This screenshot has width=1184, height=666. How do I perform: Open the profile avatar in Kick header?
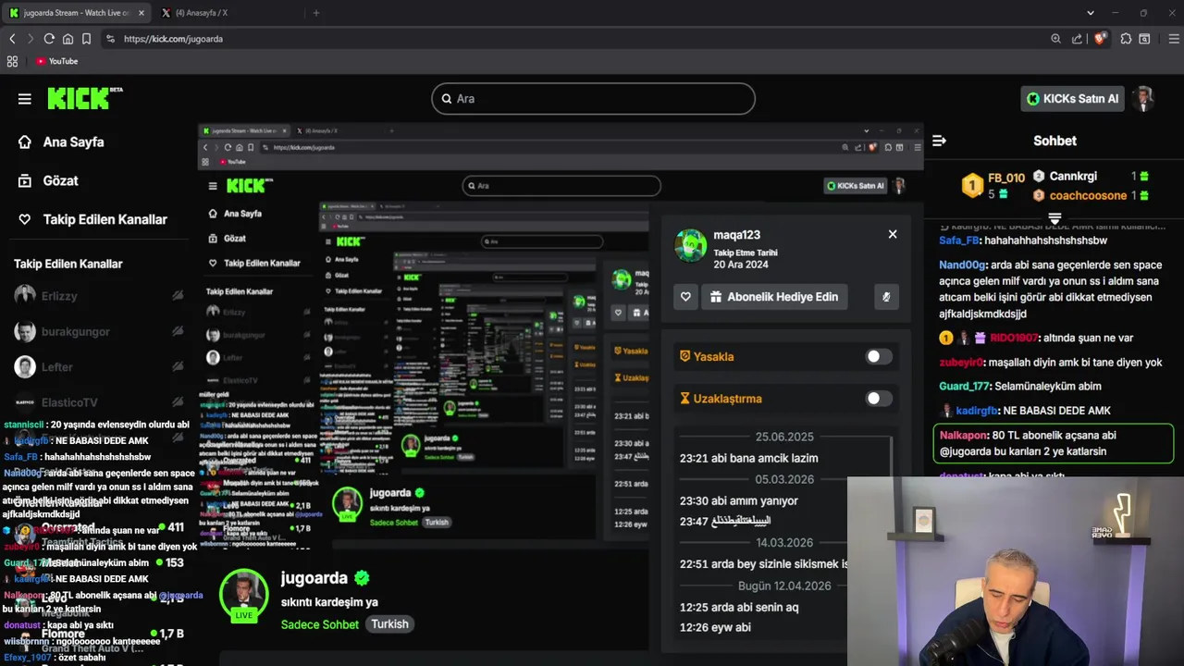(1144, 99)
